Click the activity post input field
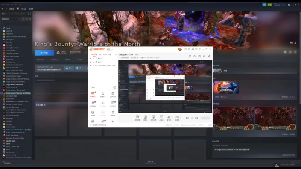Image resolution: width=301 pixels, height=169 pixels. pyautogui.click(x=61, y=80)
